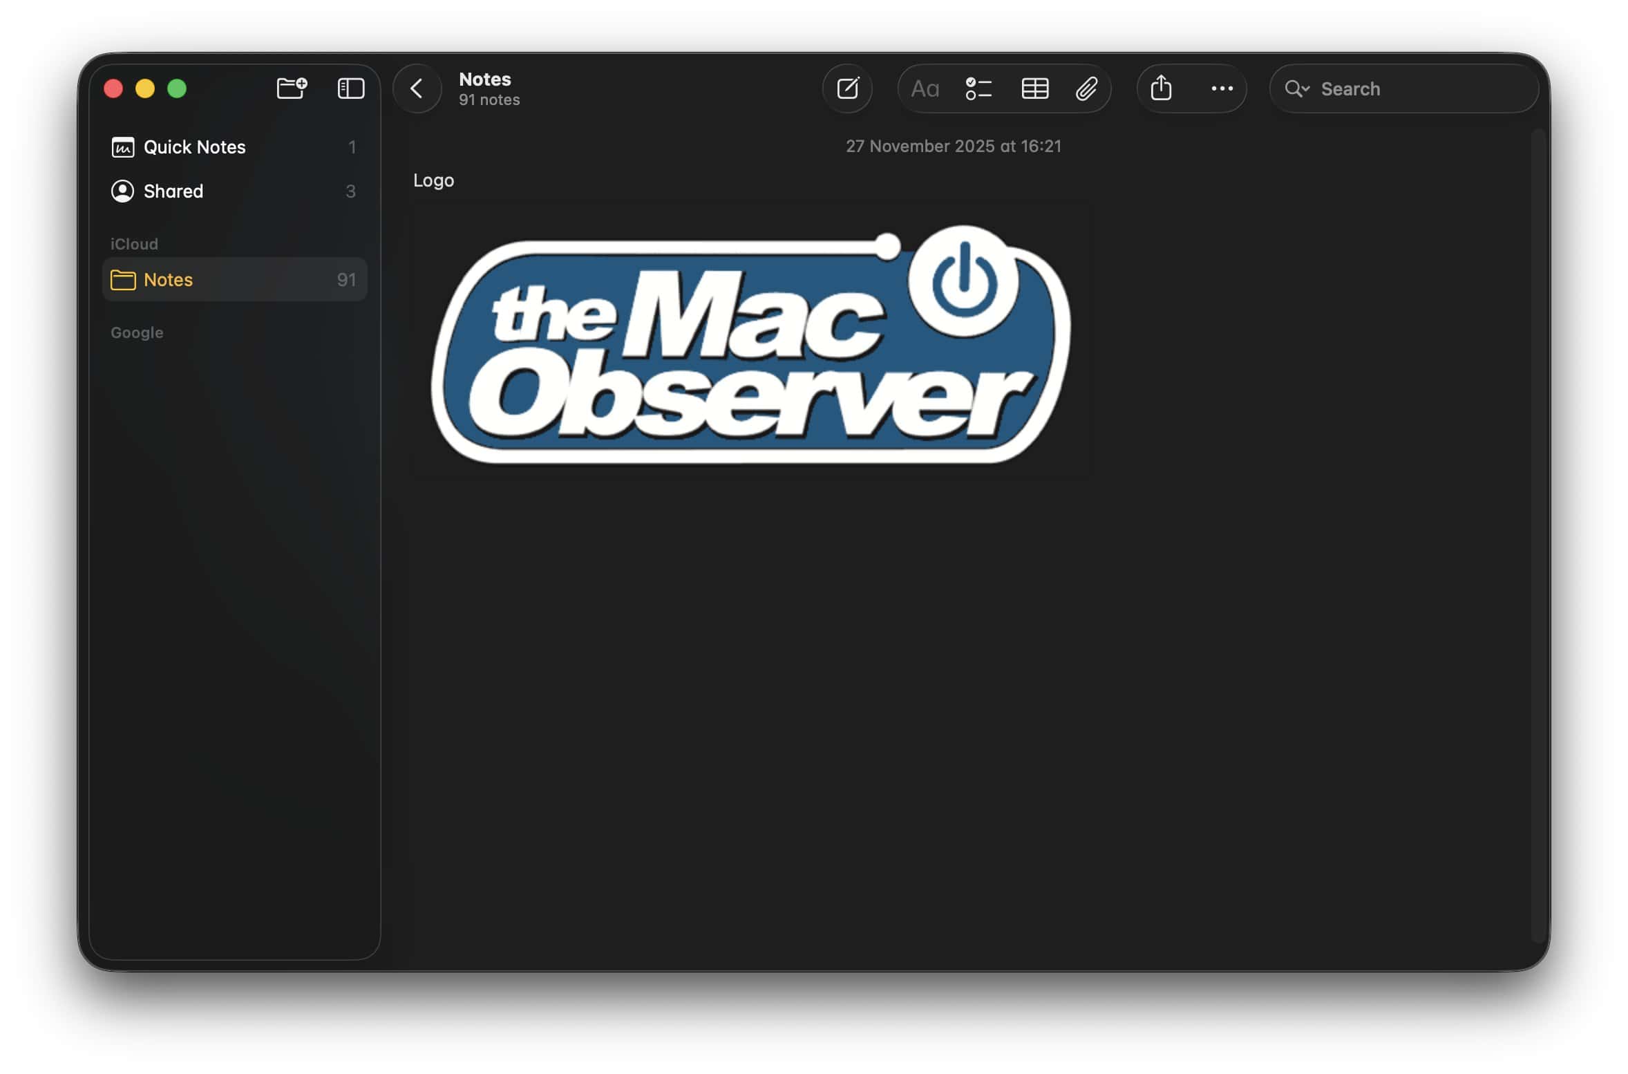1628x1074 pixels.
Task: Close the Notes window with red button
Action: click(113, 88)
